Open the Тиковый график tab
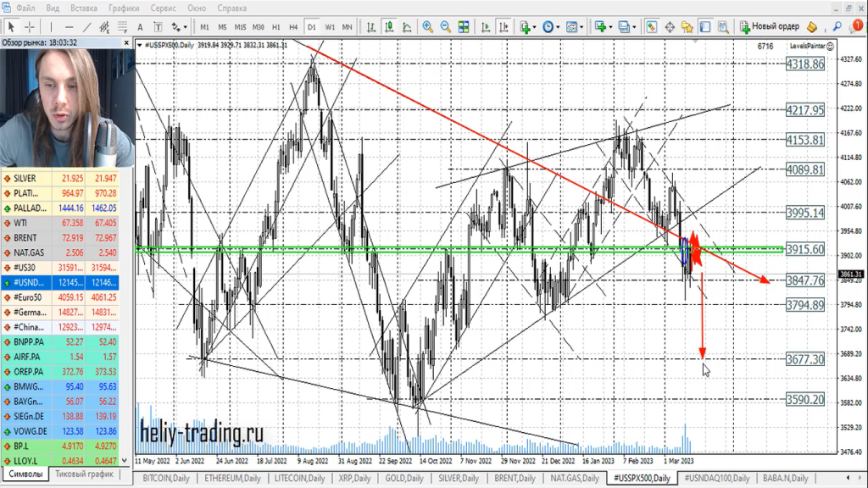The width and height of the screenshot is (868, 488). 85,474
